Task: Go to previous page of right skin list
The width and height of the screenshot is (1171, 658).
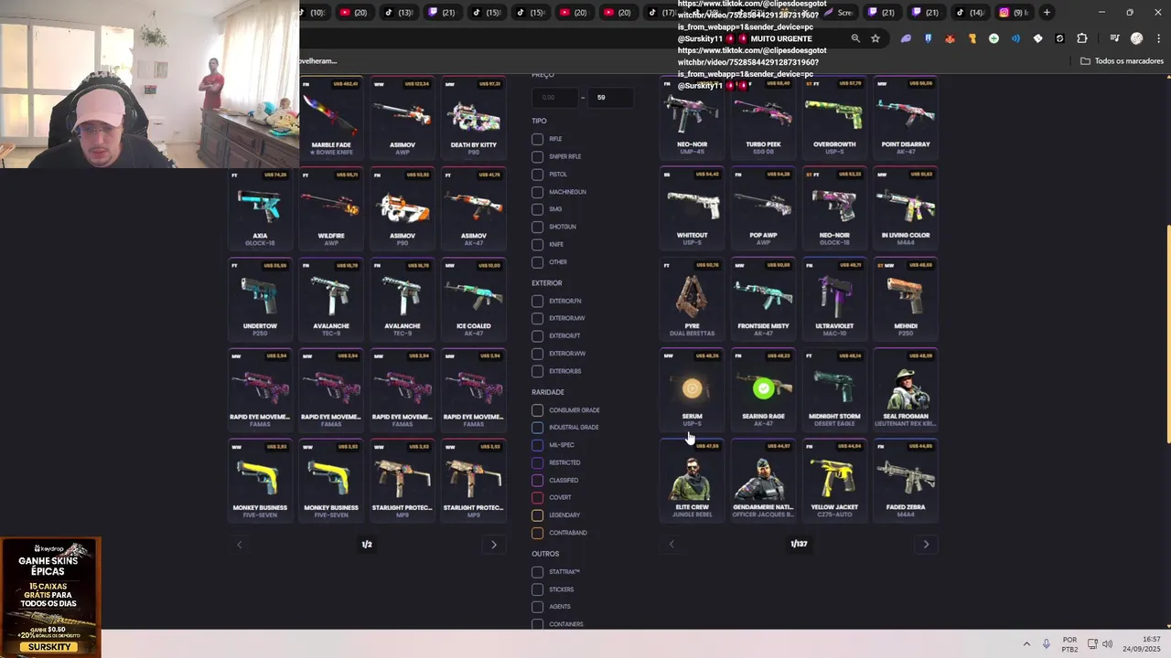Action: (x=671, y=544)
